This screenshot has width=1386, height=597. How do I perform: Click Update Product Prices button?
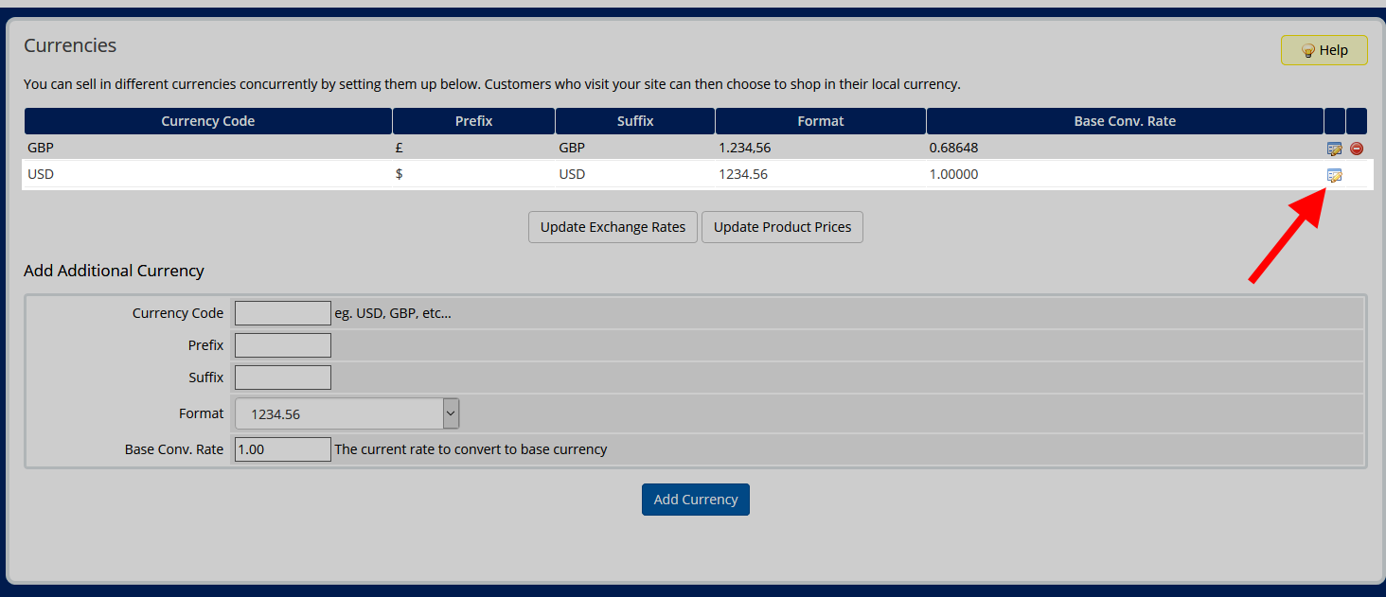782,227
